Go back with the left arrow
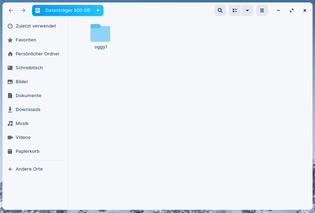Screen dimensions: 315x213 coord(11,10)
